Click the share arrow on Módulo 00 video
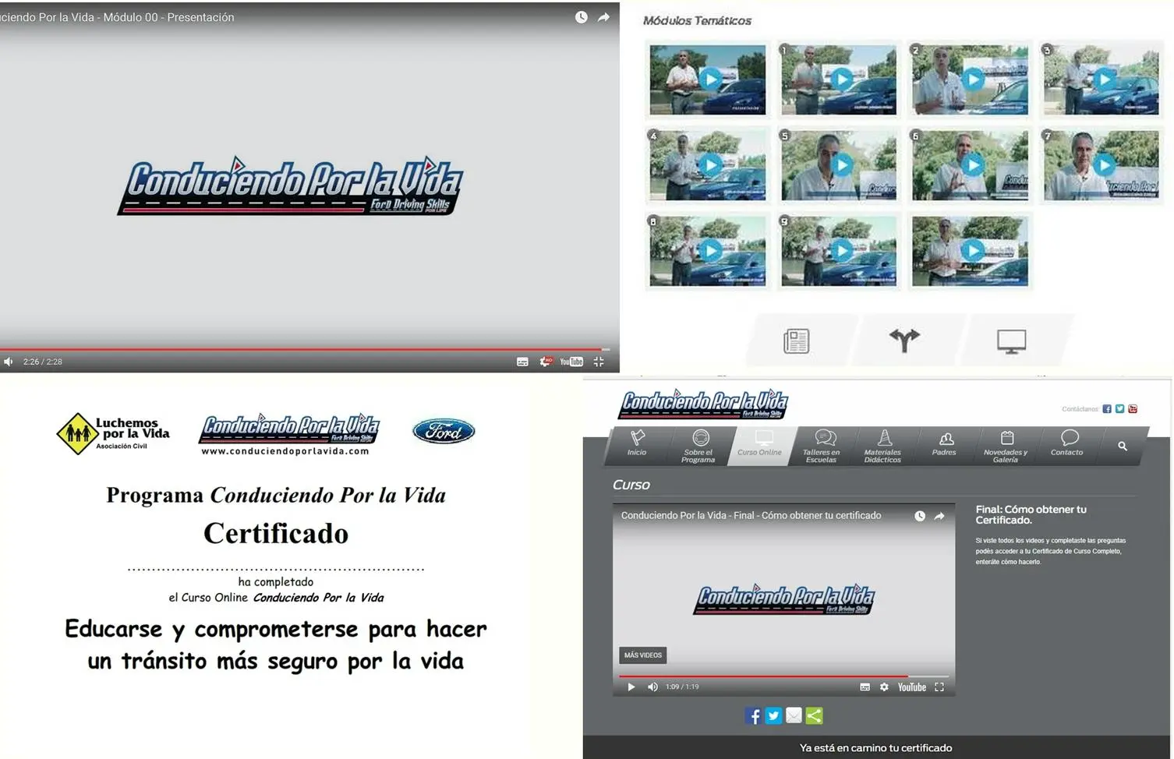The height and width of the screenshot is (759, 1174). click(603, 17)
